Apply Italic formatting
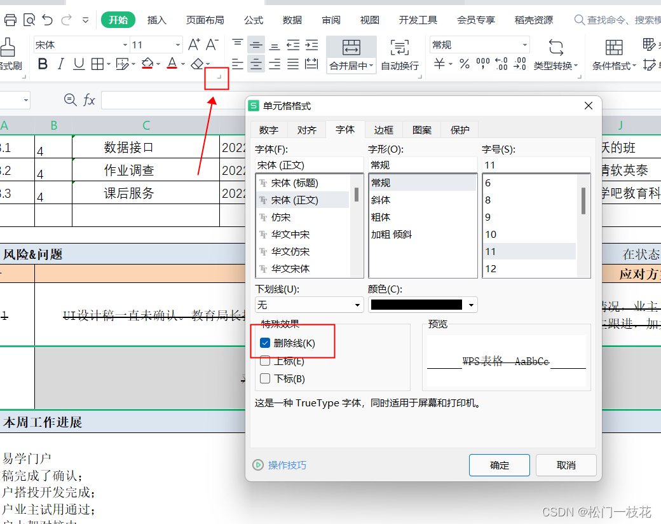The image size is (661, 524). click(x=61, y=64)
